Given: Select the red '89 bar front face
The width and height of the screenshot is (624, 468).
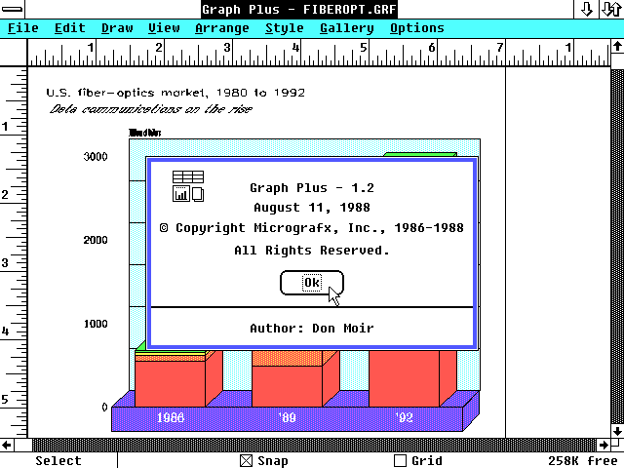Looking at the screenshot, I should 287,386.
